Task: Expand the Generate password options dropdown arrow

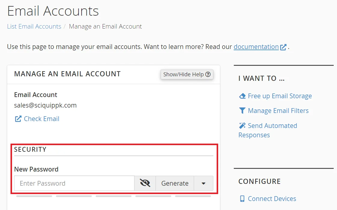Action: coord(203,183)
